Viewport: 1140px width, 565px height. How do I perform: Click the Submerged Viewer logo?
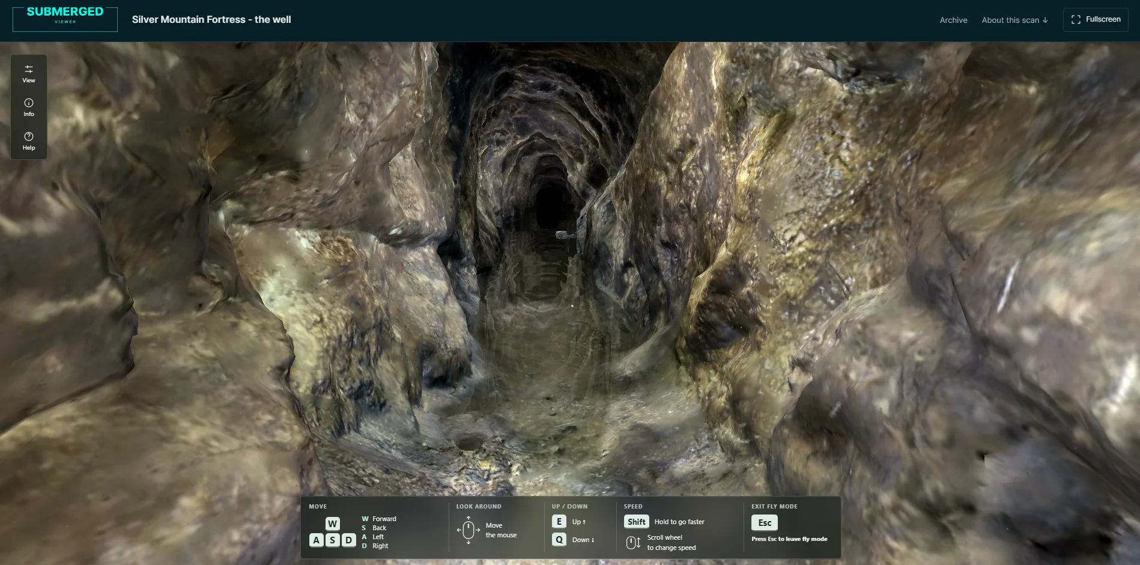click(x=65, y=19)
